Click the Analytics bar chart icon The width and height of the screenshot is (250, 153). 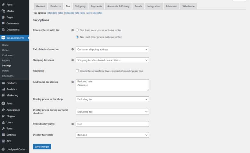[3, 89]
